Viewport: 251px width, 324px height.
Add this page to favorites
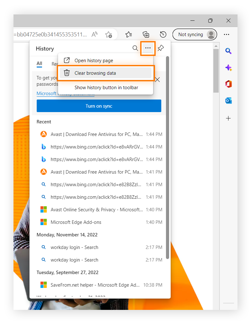coord(109,35)
